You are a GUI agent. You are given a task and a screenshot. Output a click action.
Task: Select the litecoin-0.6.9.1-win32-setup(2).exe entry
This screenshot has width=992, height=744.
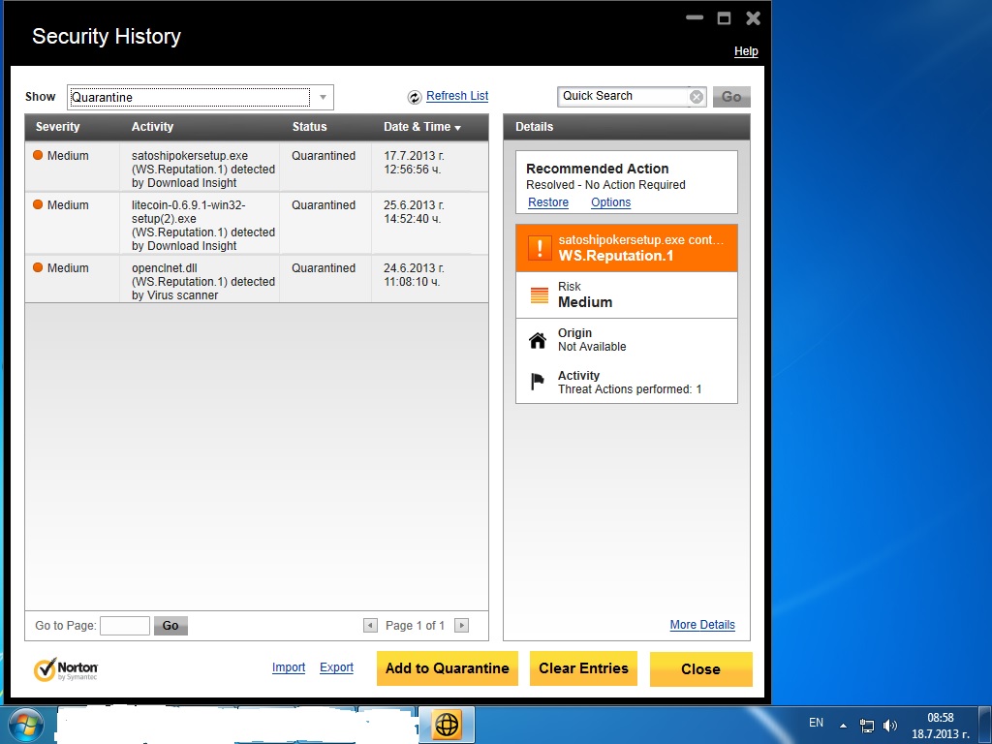(203, 225)
